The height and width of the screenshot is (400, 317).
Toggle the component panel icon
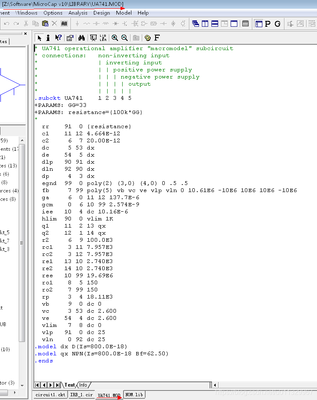tap(259, 24)
